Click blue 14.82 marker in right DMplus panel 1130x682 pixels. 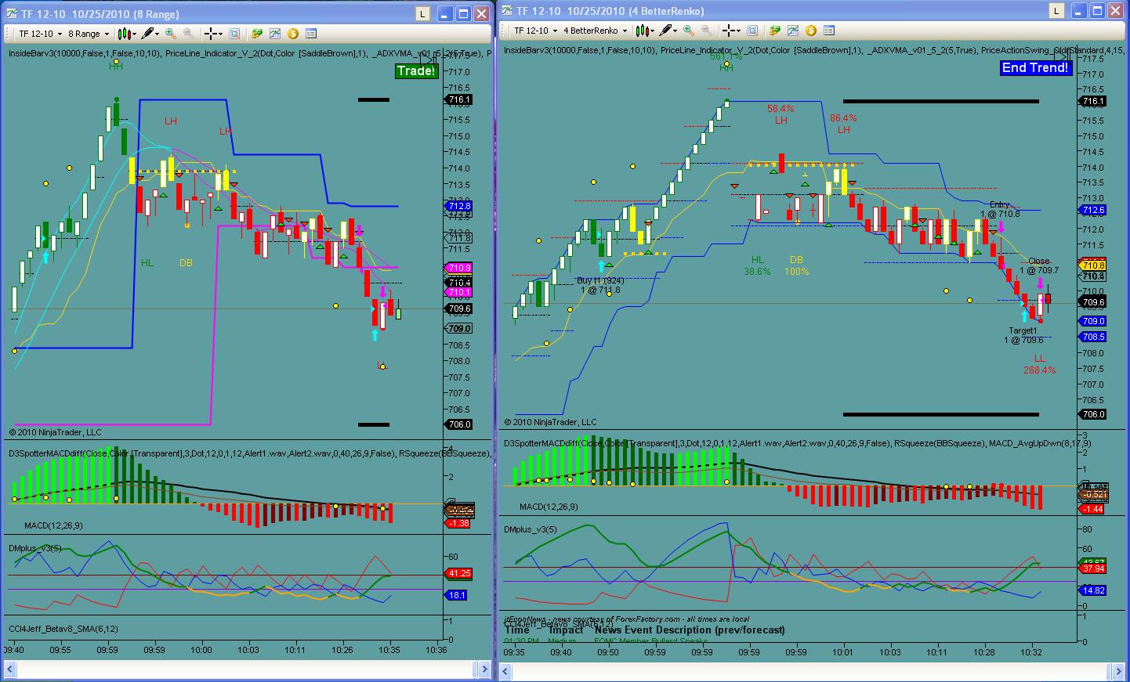tap(1093, 590)
